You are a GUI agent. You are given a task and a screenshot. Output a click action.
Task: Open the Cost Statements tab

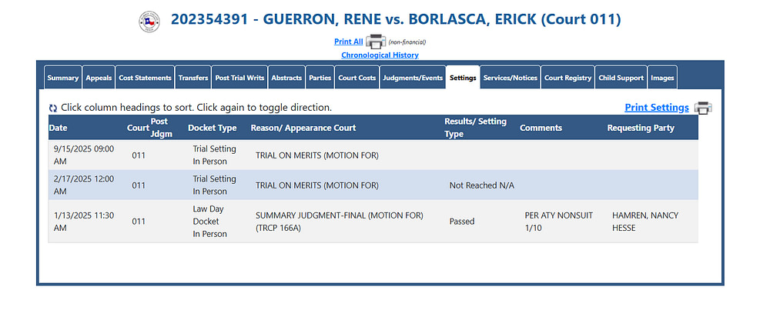coord(145,78)
